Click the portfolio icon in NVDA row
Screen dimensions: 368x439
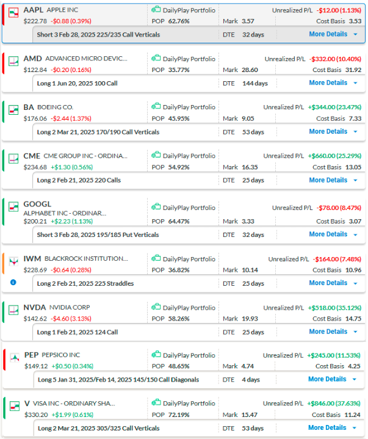[156, 307]
